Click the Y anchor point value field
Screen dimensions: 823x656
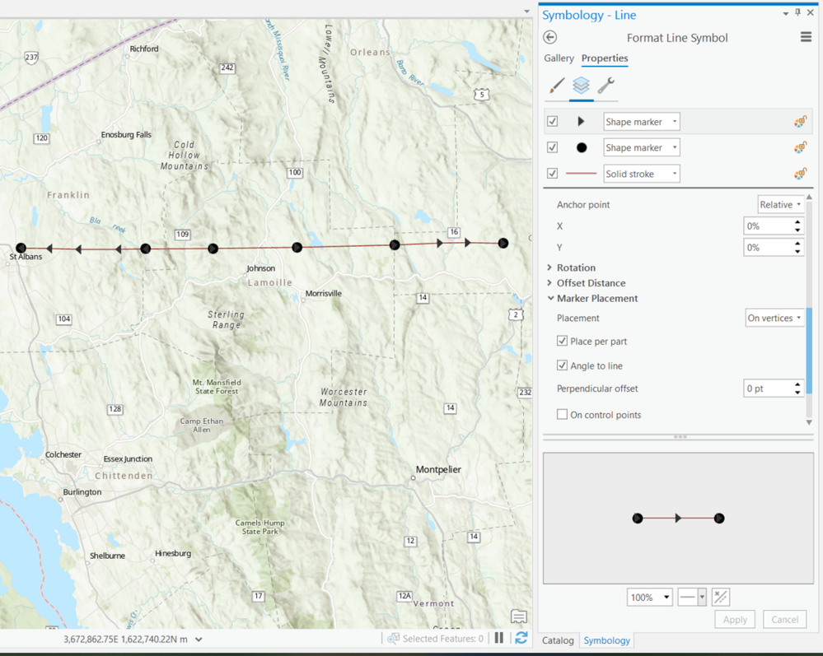(769, 248)
